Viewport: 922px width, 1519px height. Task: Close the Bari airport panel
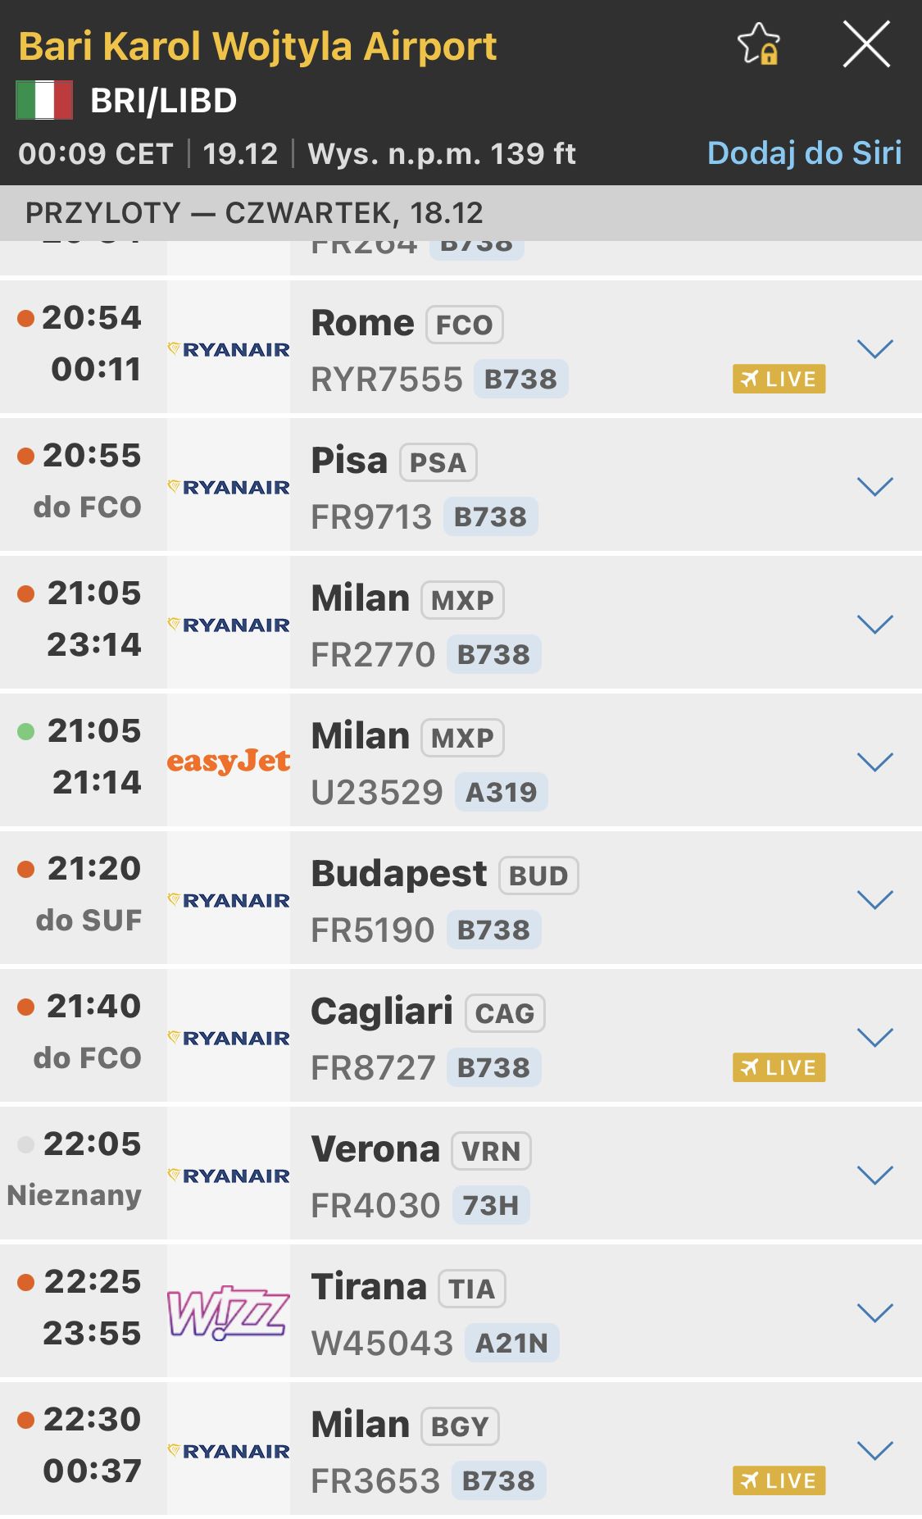click(866, 44)
